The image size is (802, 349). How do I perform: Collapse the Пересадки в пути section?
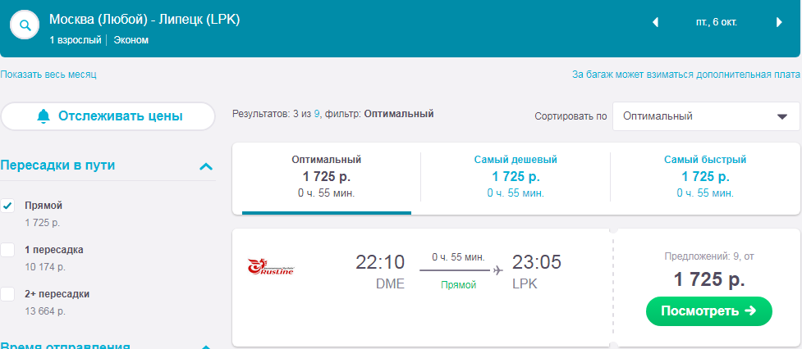click(206, 166)
